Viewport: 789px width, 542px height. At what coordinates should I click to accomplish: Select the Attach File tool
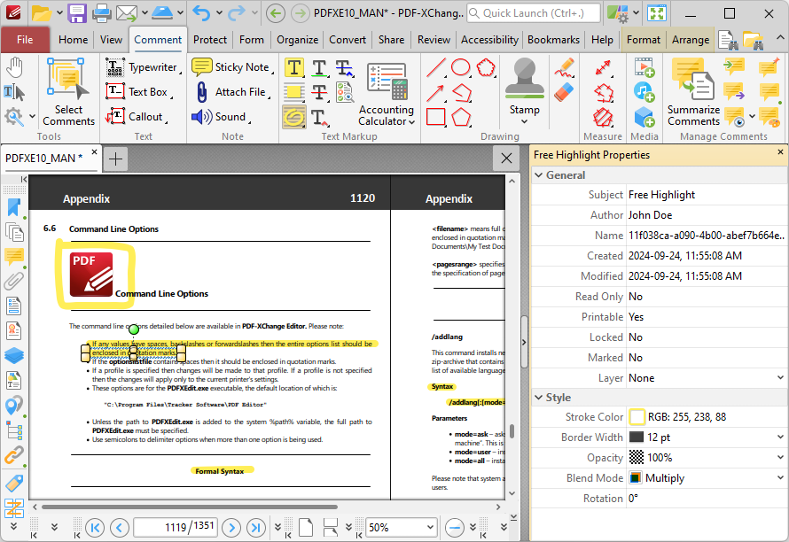pos(231,92)
